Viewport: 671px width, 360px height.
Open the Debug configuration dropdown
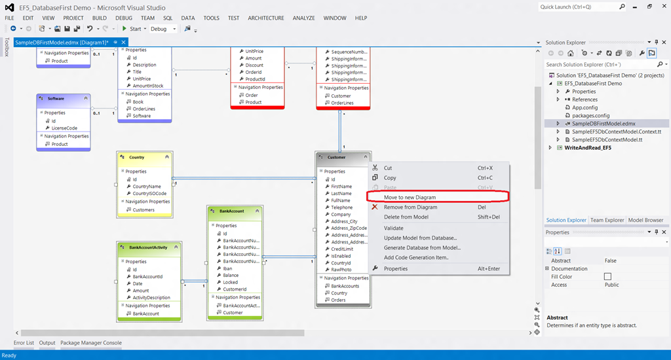pos(174,29)
